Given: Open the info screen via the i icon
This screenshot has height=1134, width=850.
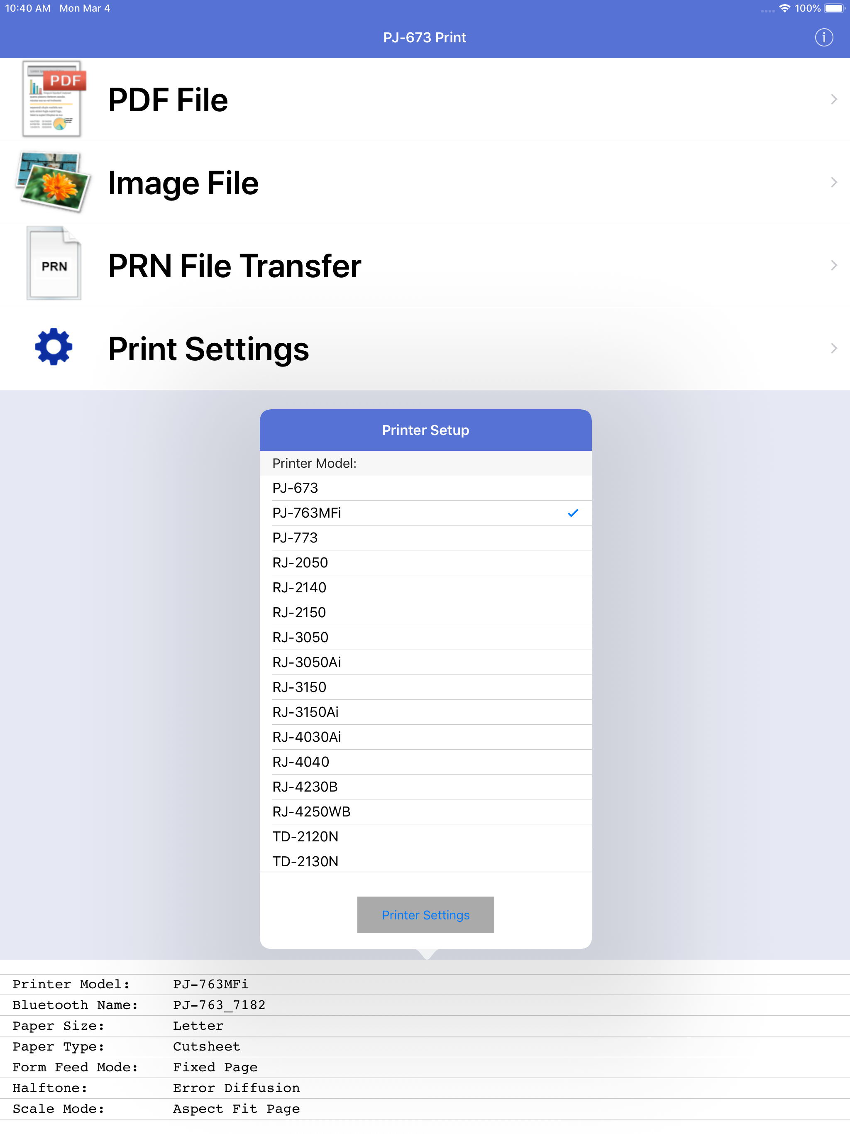Looking at the screenshot, I should [824, 37].
